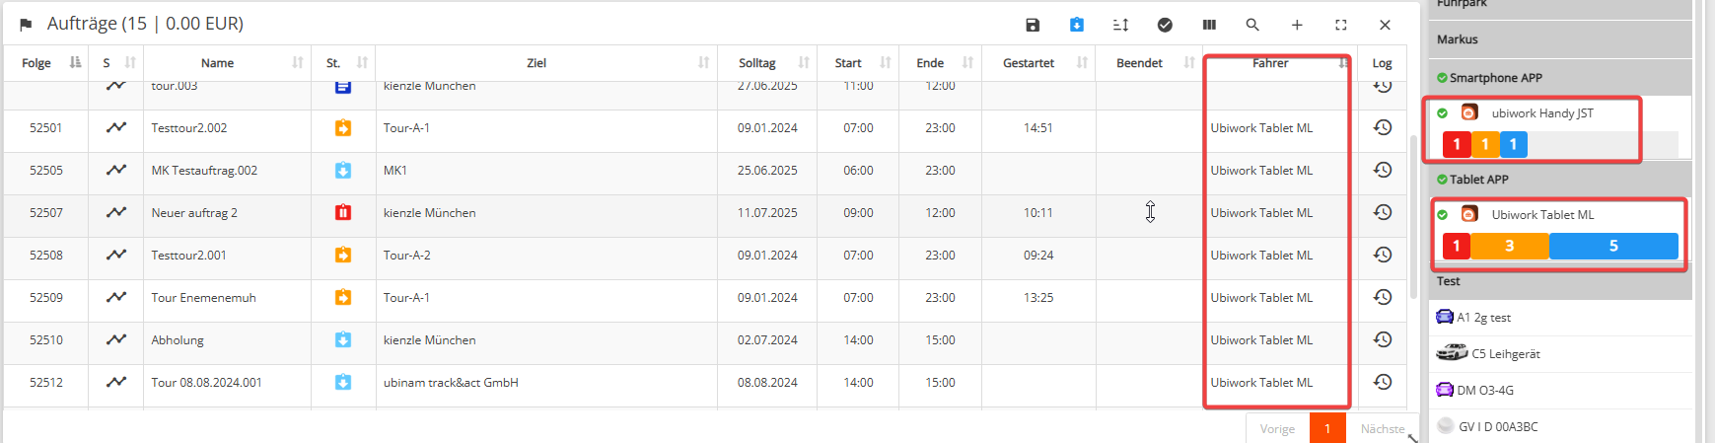The height and width of the screenshot is (443, 1715).
Task: Add a new order with the plus icon
Action: [x=1297, y=25]
